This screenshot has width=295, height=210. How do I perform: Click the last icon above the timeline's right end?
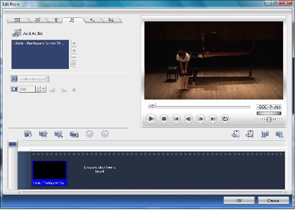(279, 134)
